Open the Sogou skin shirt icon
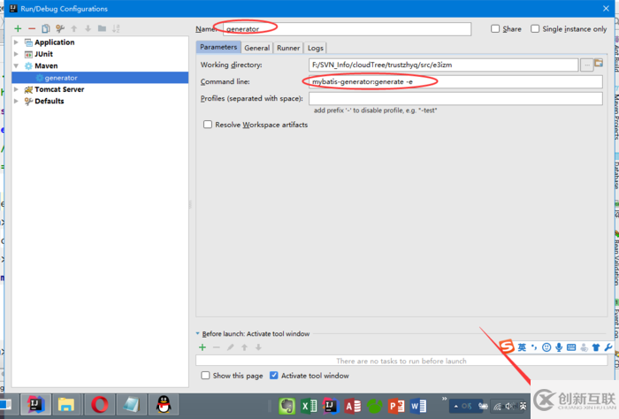 pyautogui.click(x=596, y=347)
